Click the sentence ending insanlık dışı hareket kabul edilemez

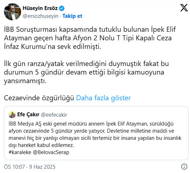95,138
